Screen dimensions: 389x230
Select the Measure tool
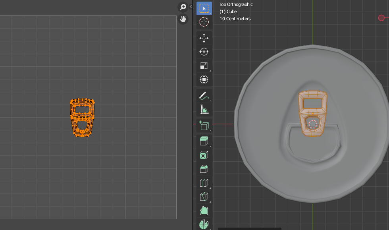[x=204, y=109]
